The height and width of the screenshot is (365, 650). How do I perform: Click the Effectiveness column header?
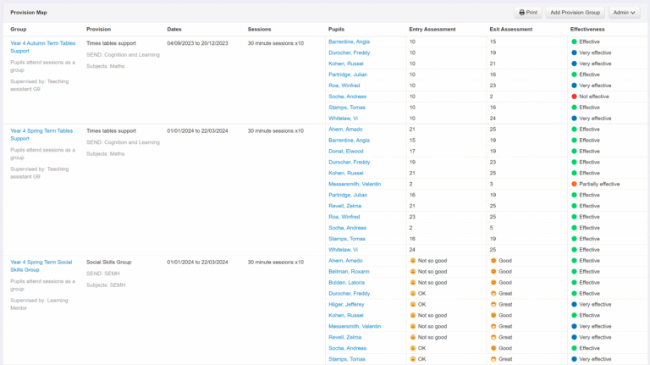tap(587, 29)
